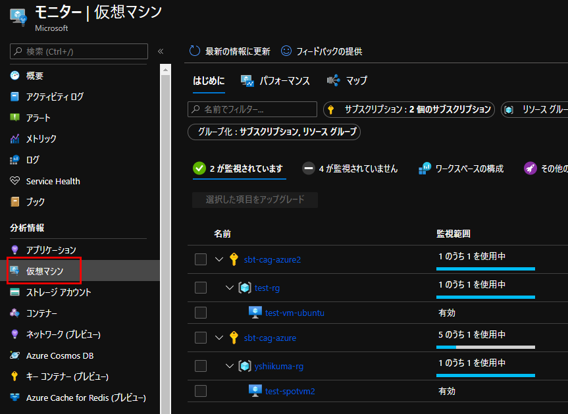The height and width of the screenshot is (414, 568).
Task: Open the グループ化 grouping filter pill
Action: pyautogui.click(x=274, y=132)
